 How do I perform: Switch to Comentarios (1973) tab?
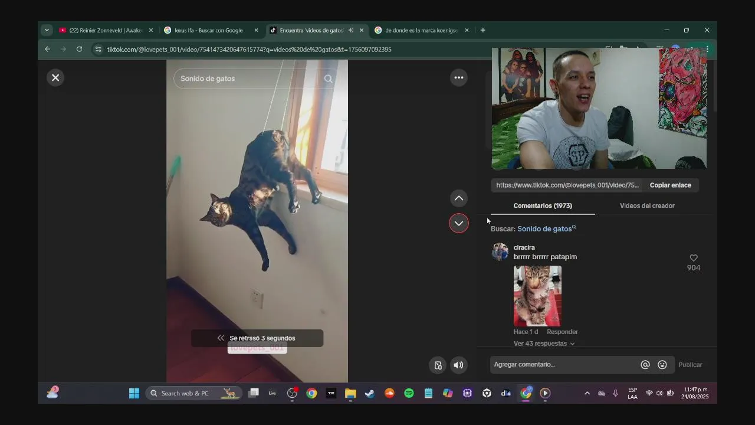click(543, 205)
